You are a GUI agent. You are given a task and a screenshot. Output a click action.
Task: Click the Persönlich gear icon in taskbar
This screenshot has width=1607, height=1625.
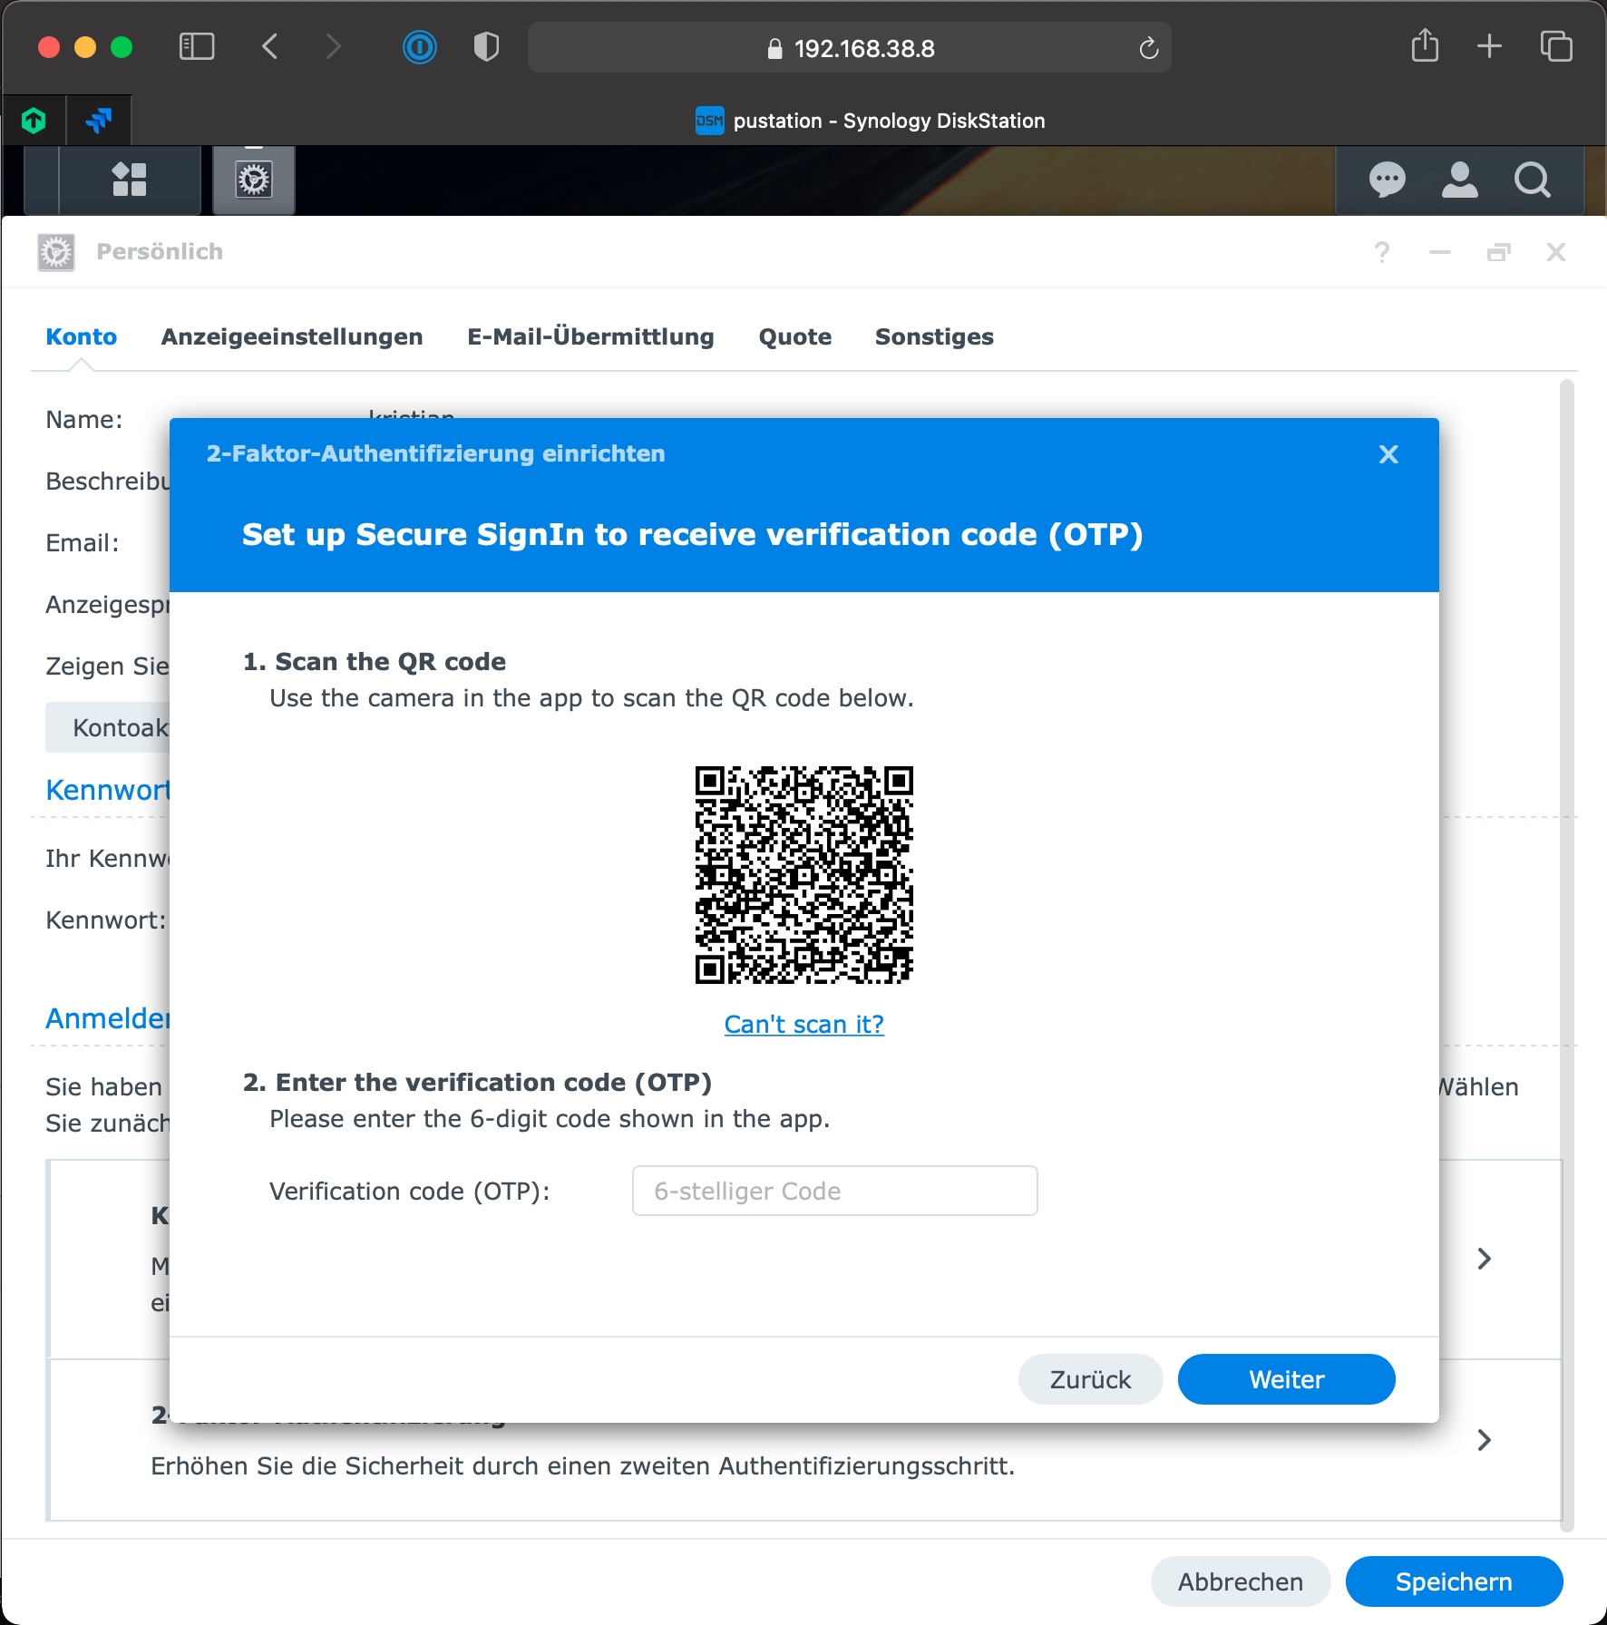[x=254, y=180]
